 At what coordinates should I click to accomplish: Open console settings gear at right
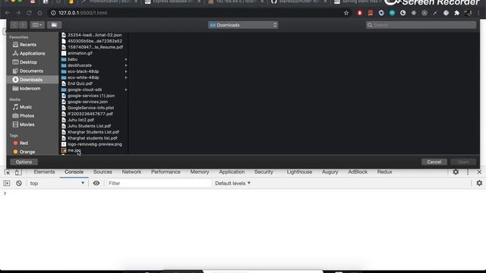479,184
